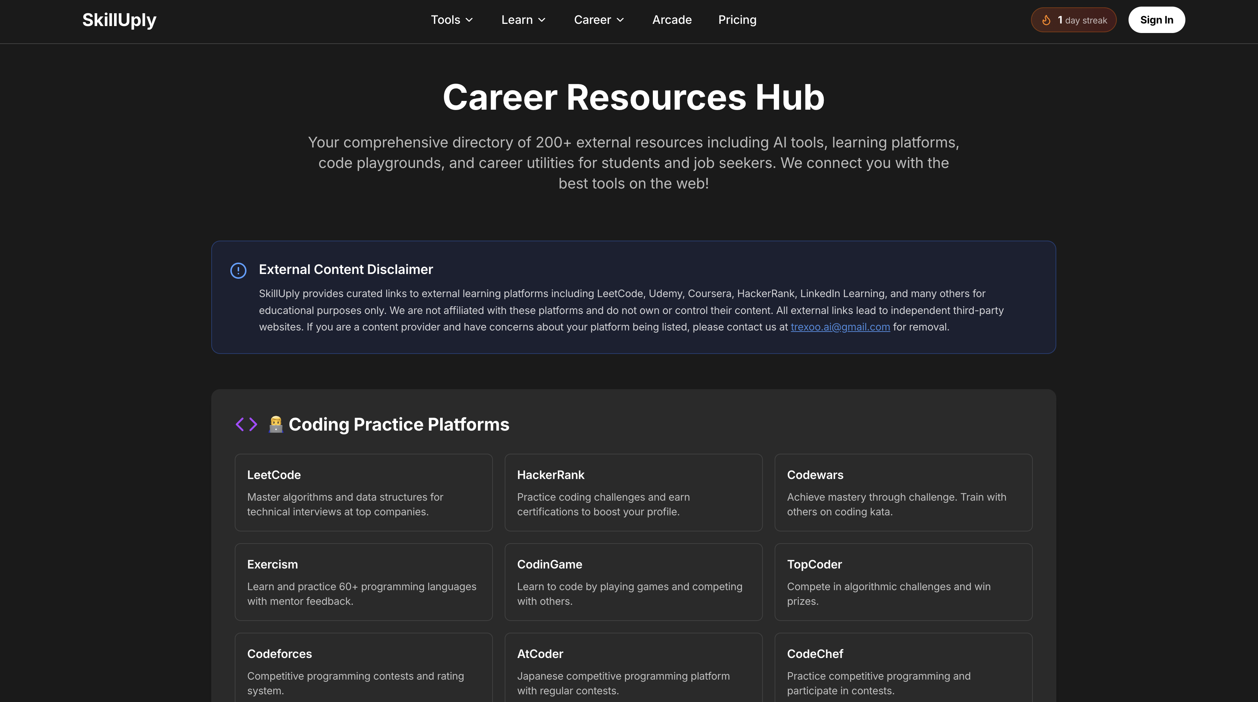Screen dimensions: 1258x702
Task: Click the purple code brackets icon
Action: 246,424
